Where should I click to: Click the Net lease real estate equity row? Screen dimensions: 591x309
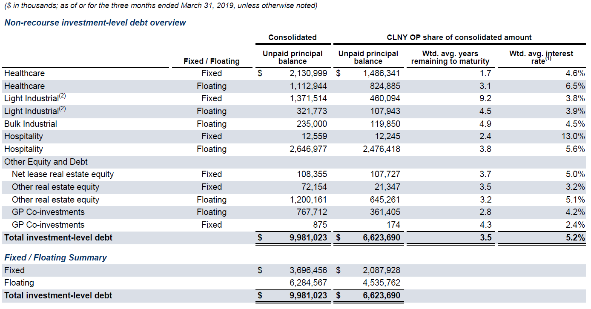(128, 174)
